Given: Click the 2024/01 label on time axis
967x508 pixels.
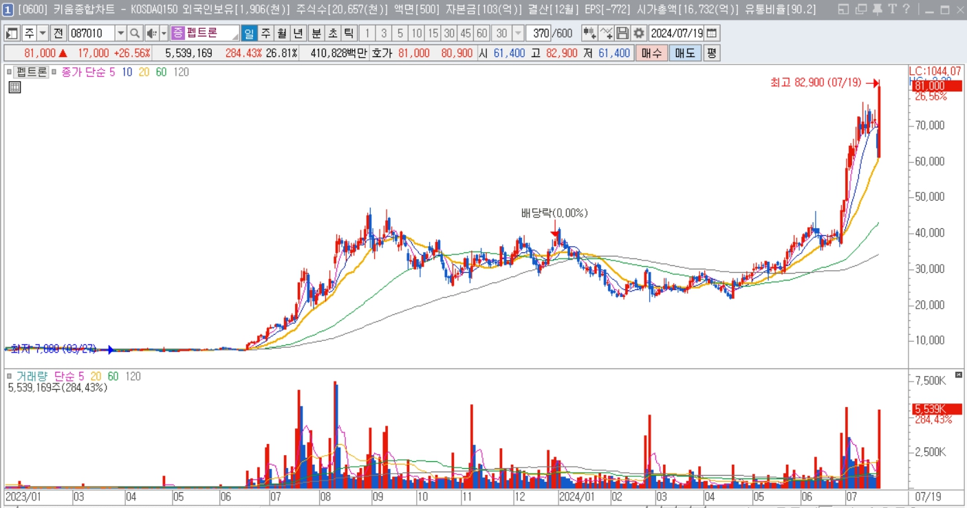Looking at the screenshot, I should coord(578,496).
